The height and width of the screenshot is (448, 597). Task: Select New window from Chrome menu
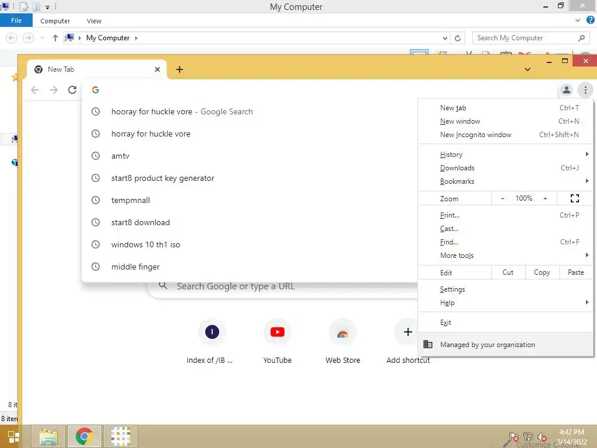pos(505,121)
